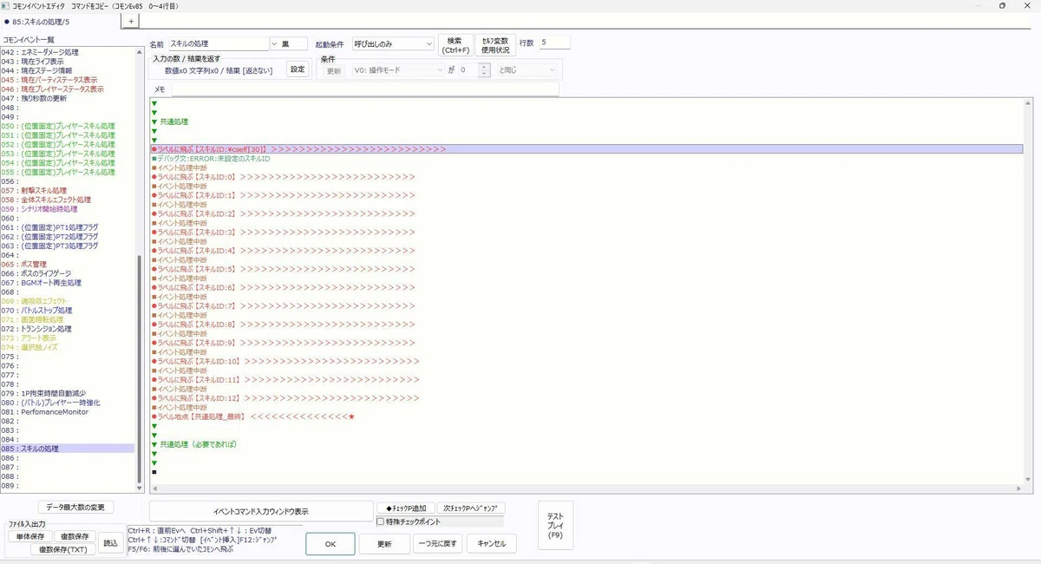Open the color dropdown showing 黒

click(x=289, y=43)
